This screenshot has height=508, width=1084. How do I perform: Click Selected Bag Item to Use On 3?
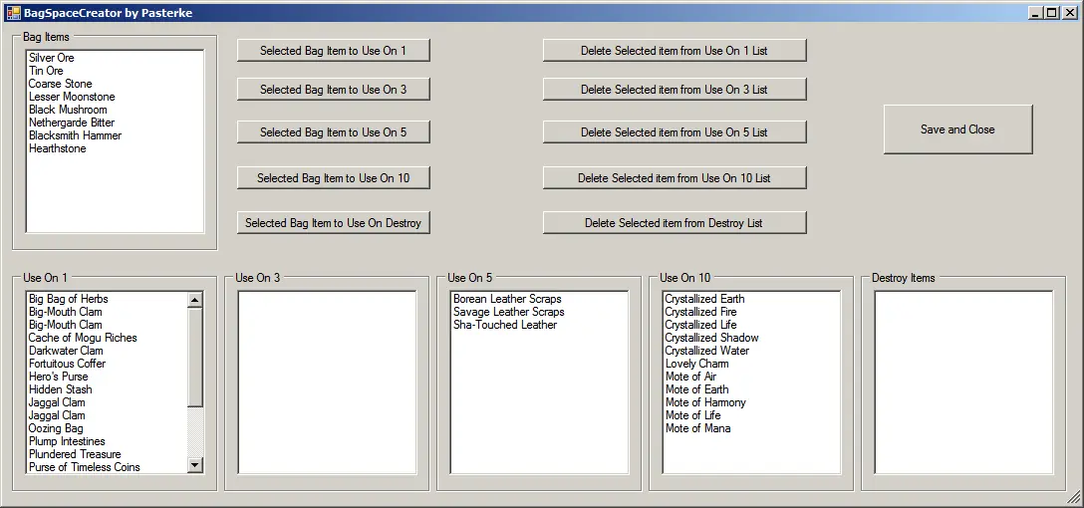point(333,90)
